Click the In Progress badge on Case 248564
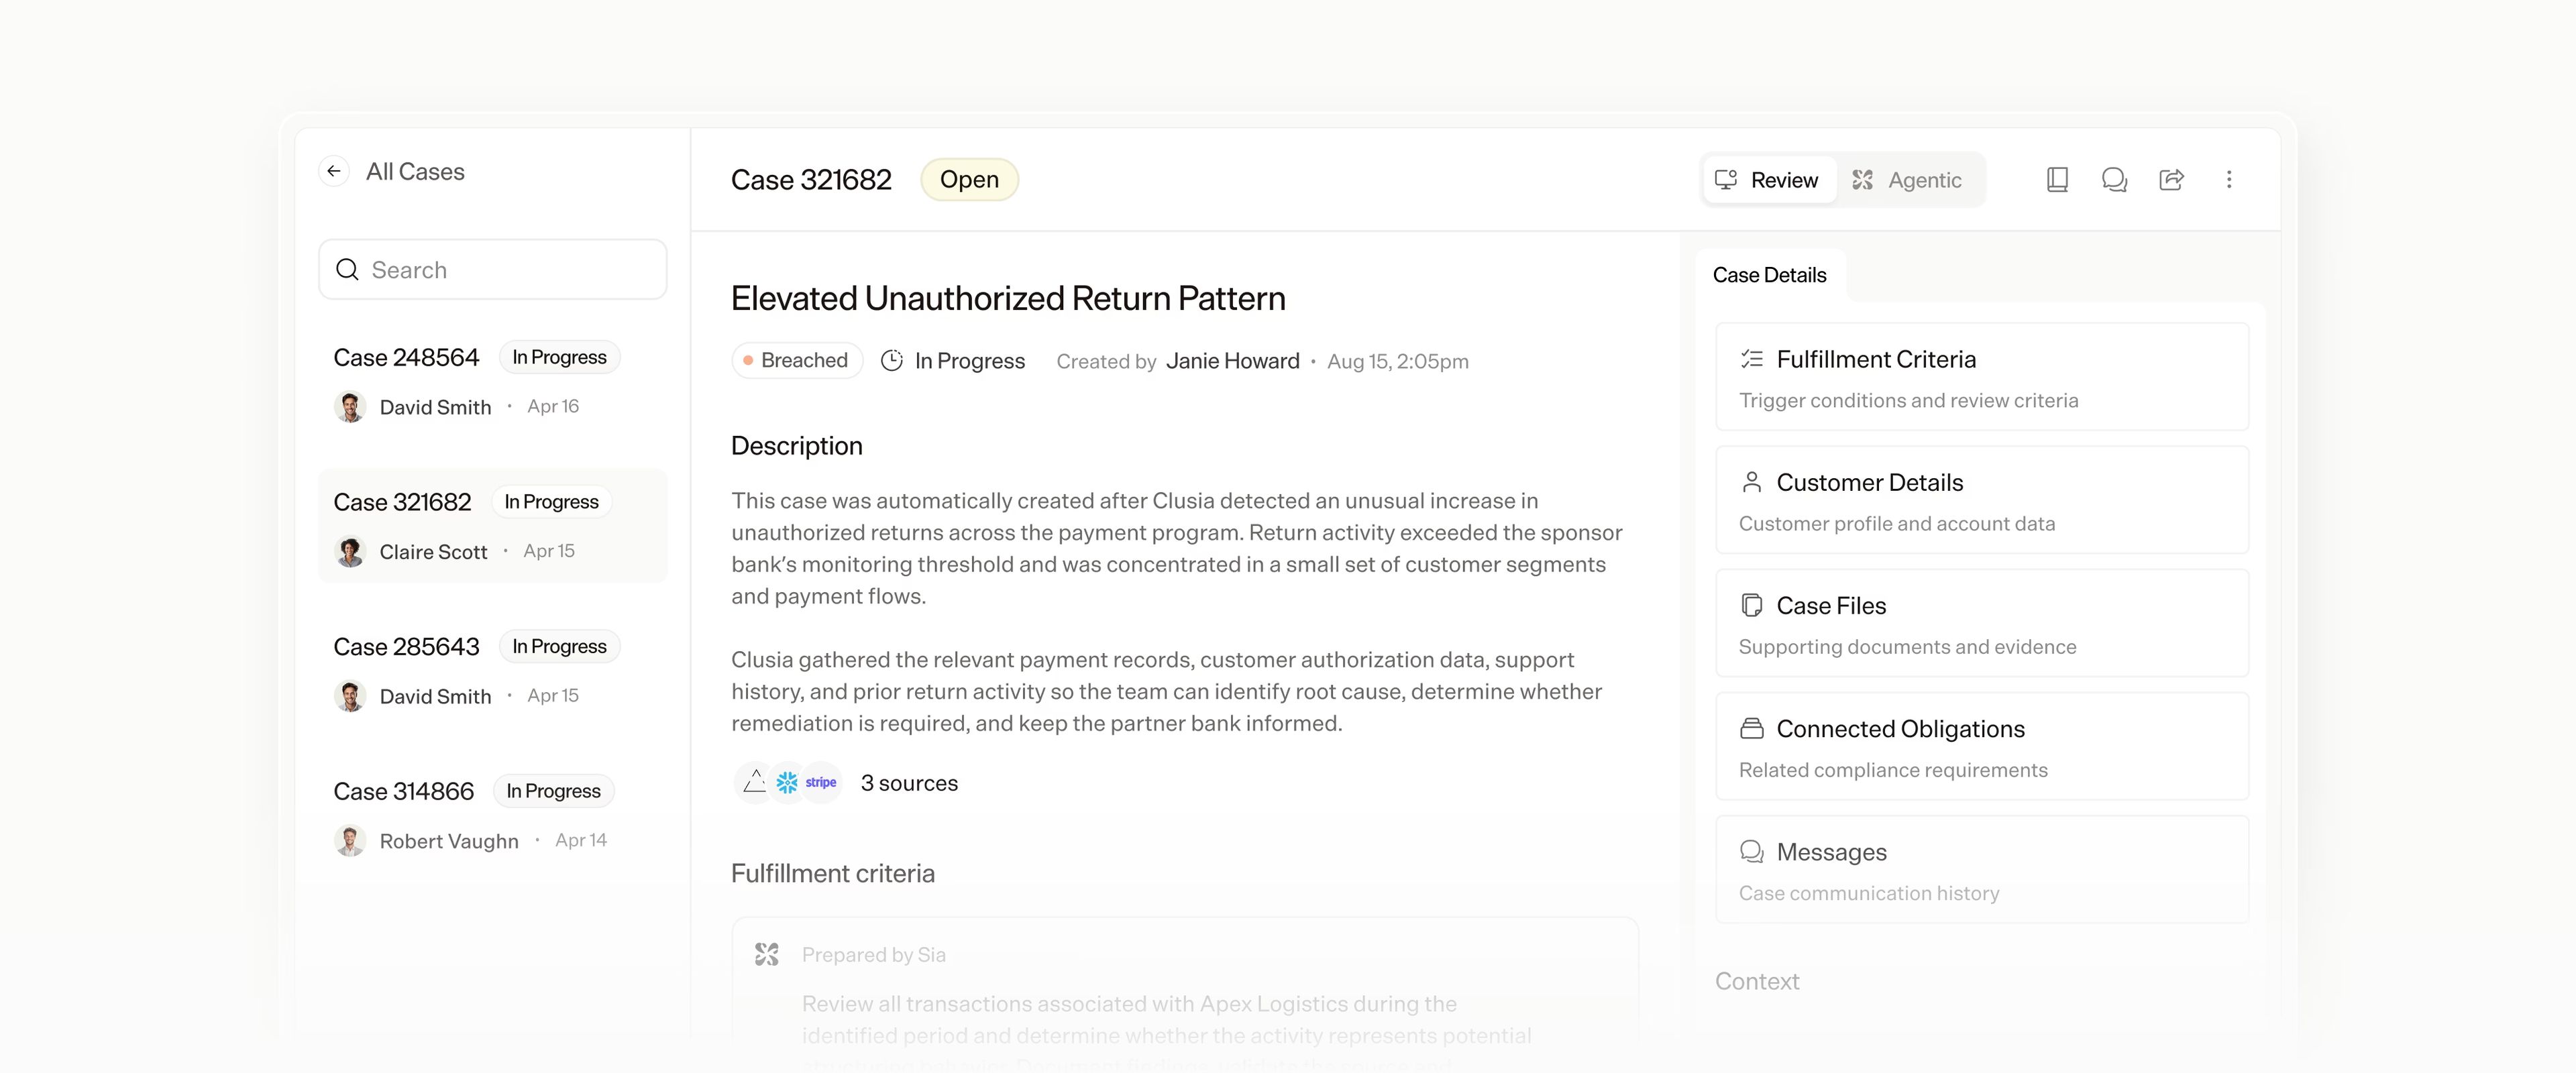Image resolution: width=2576 pixels, height=1073 pixels. point(559,357)
